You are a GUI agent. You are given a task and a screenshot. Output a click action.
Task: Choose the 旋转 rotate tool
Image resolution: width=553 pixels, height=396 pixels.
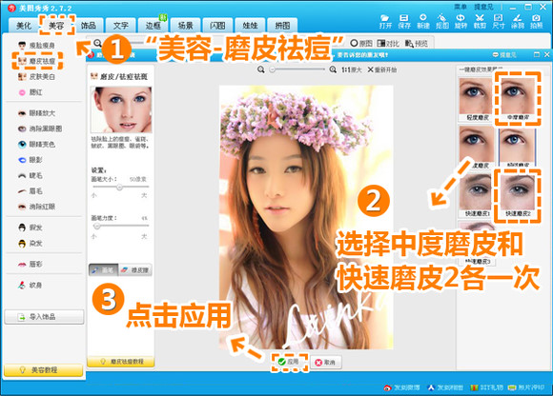tap(461, 22)
